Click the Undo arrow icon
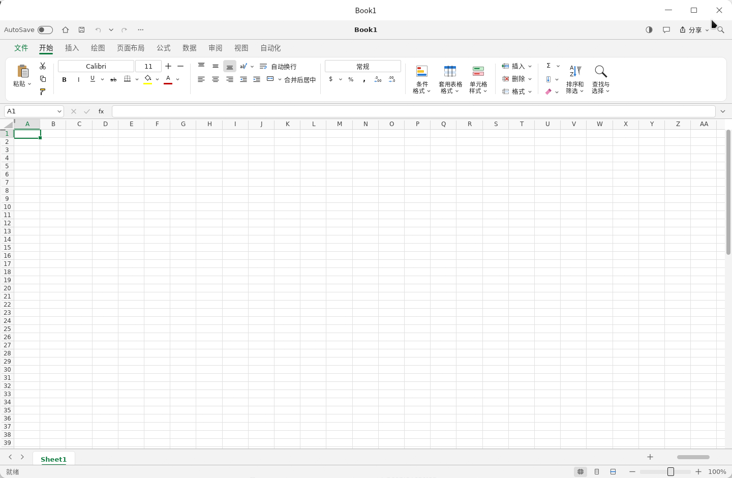 pos(98,30)
